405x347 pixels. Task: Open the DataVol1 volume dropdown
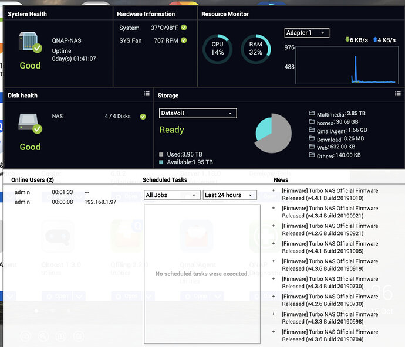click(198, 113)
